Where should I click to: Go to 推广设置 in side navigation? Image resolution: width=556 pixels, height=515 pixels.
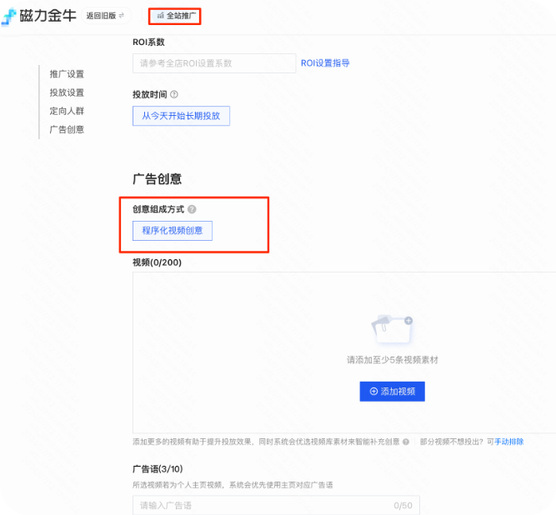(67, 74)
